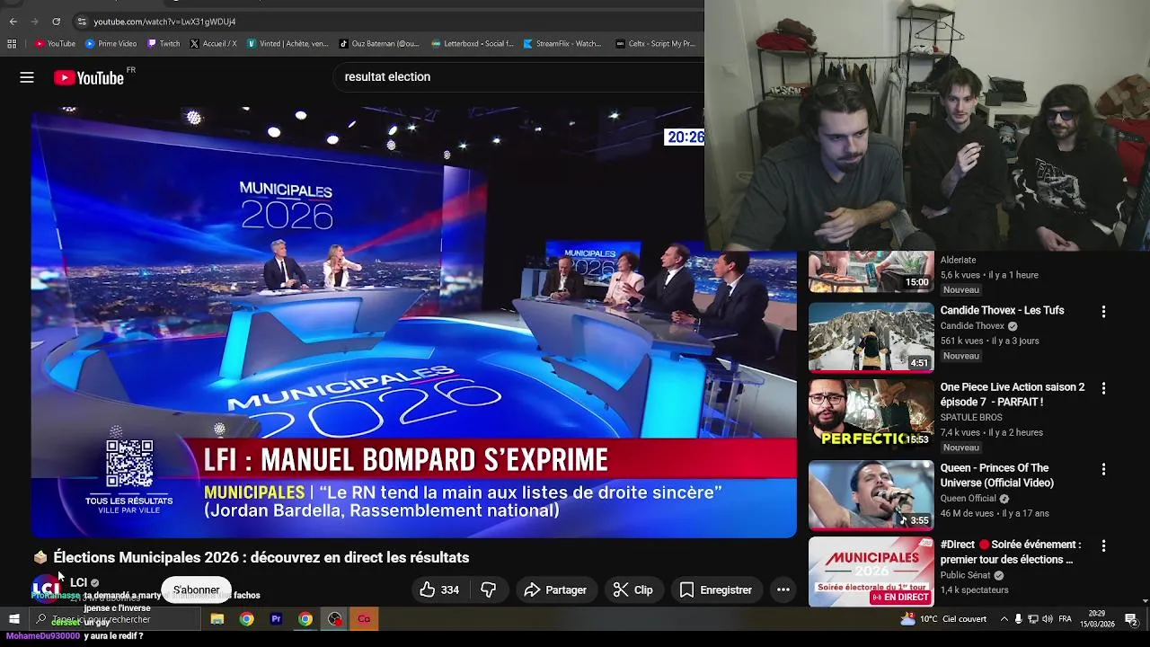Open File Explorer from the taskbar

(217, 619)
